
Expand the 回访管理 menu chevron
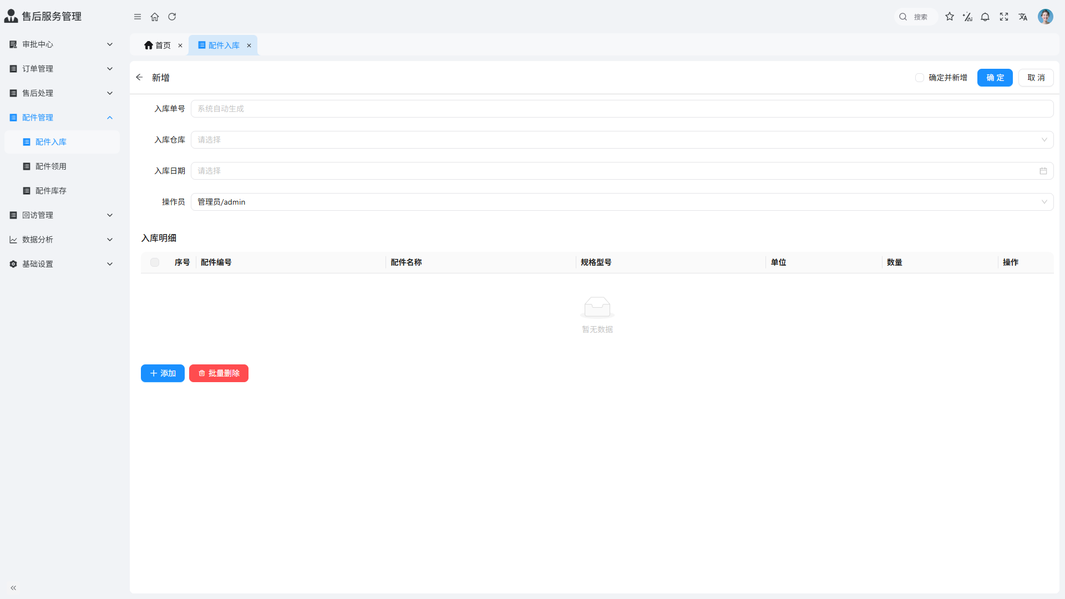pyautogui.click(x=110, y=215)
